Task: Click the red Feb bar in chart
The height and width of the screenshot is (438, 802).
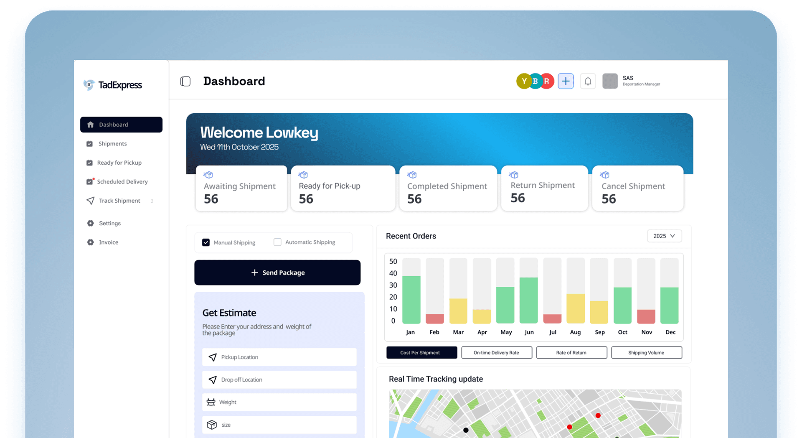Action: tap(434, 318)
